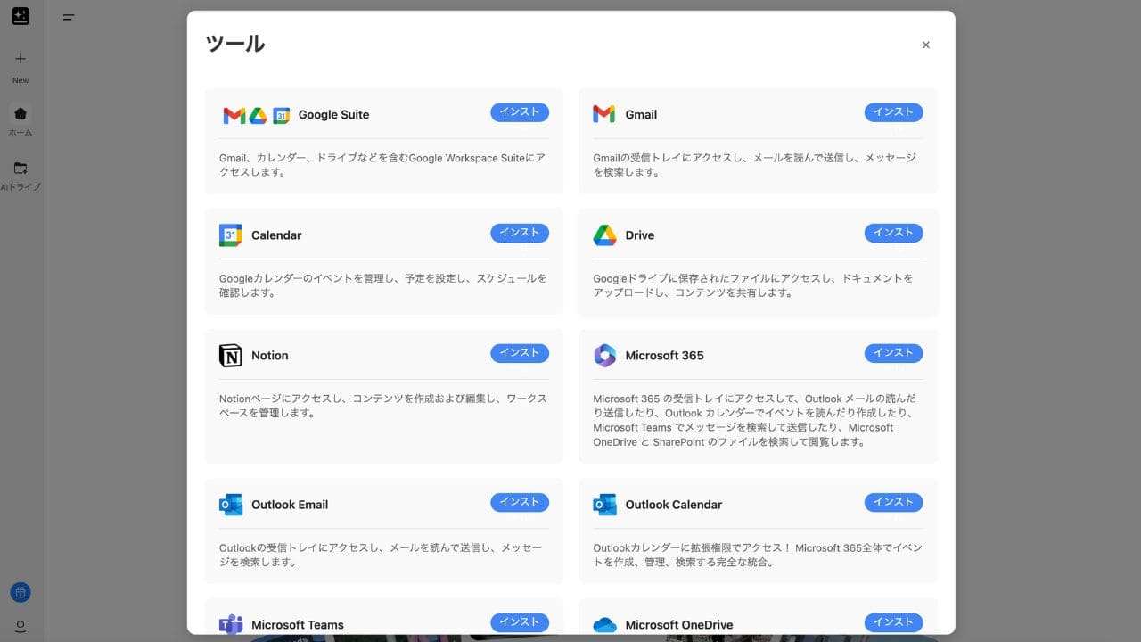
Task: Click the Google Suite title text
Action: click(x=333, y=115)
